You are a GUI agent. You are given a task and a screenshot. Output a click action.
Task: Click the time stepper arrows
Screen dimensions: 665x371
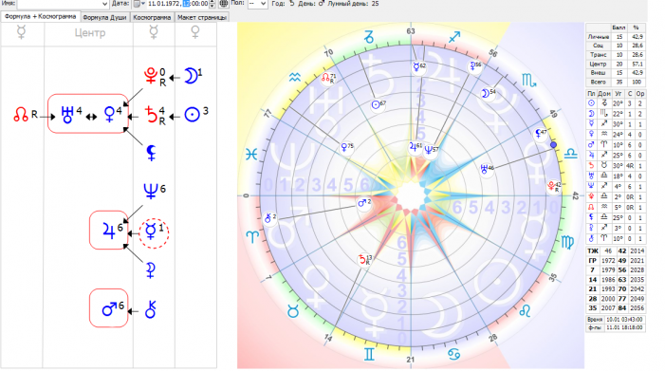click(212, 4)
